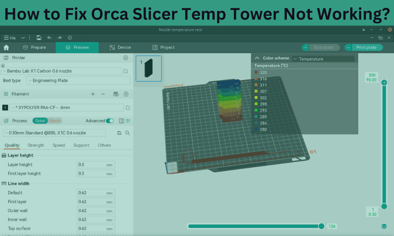Click the Default line width input field
The image size is (394, 236).
tap(96, 193)
